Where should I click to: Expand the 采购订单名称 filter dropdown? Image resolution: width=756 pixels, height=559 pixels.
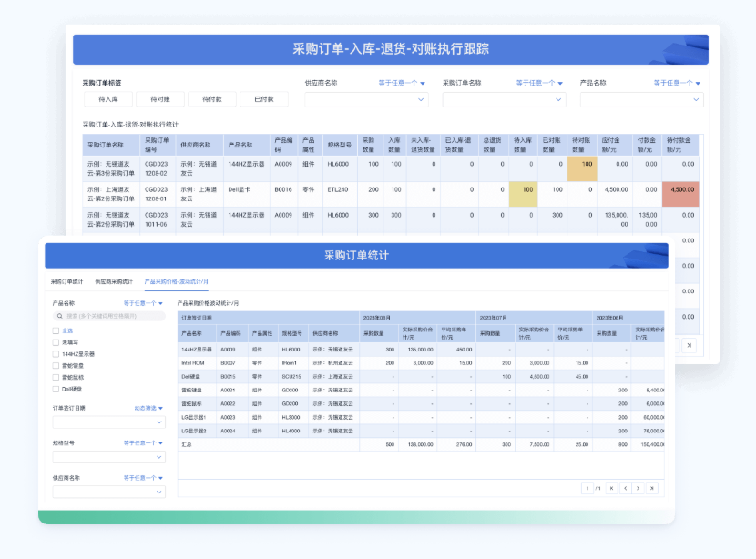point(558,99)
